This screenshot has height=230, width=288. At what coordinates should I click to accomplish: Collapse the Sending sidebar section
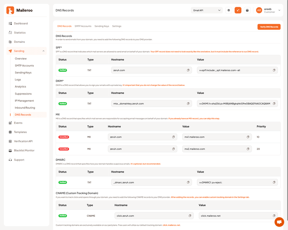tap(44, 51)
